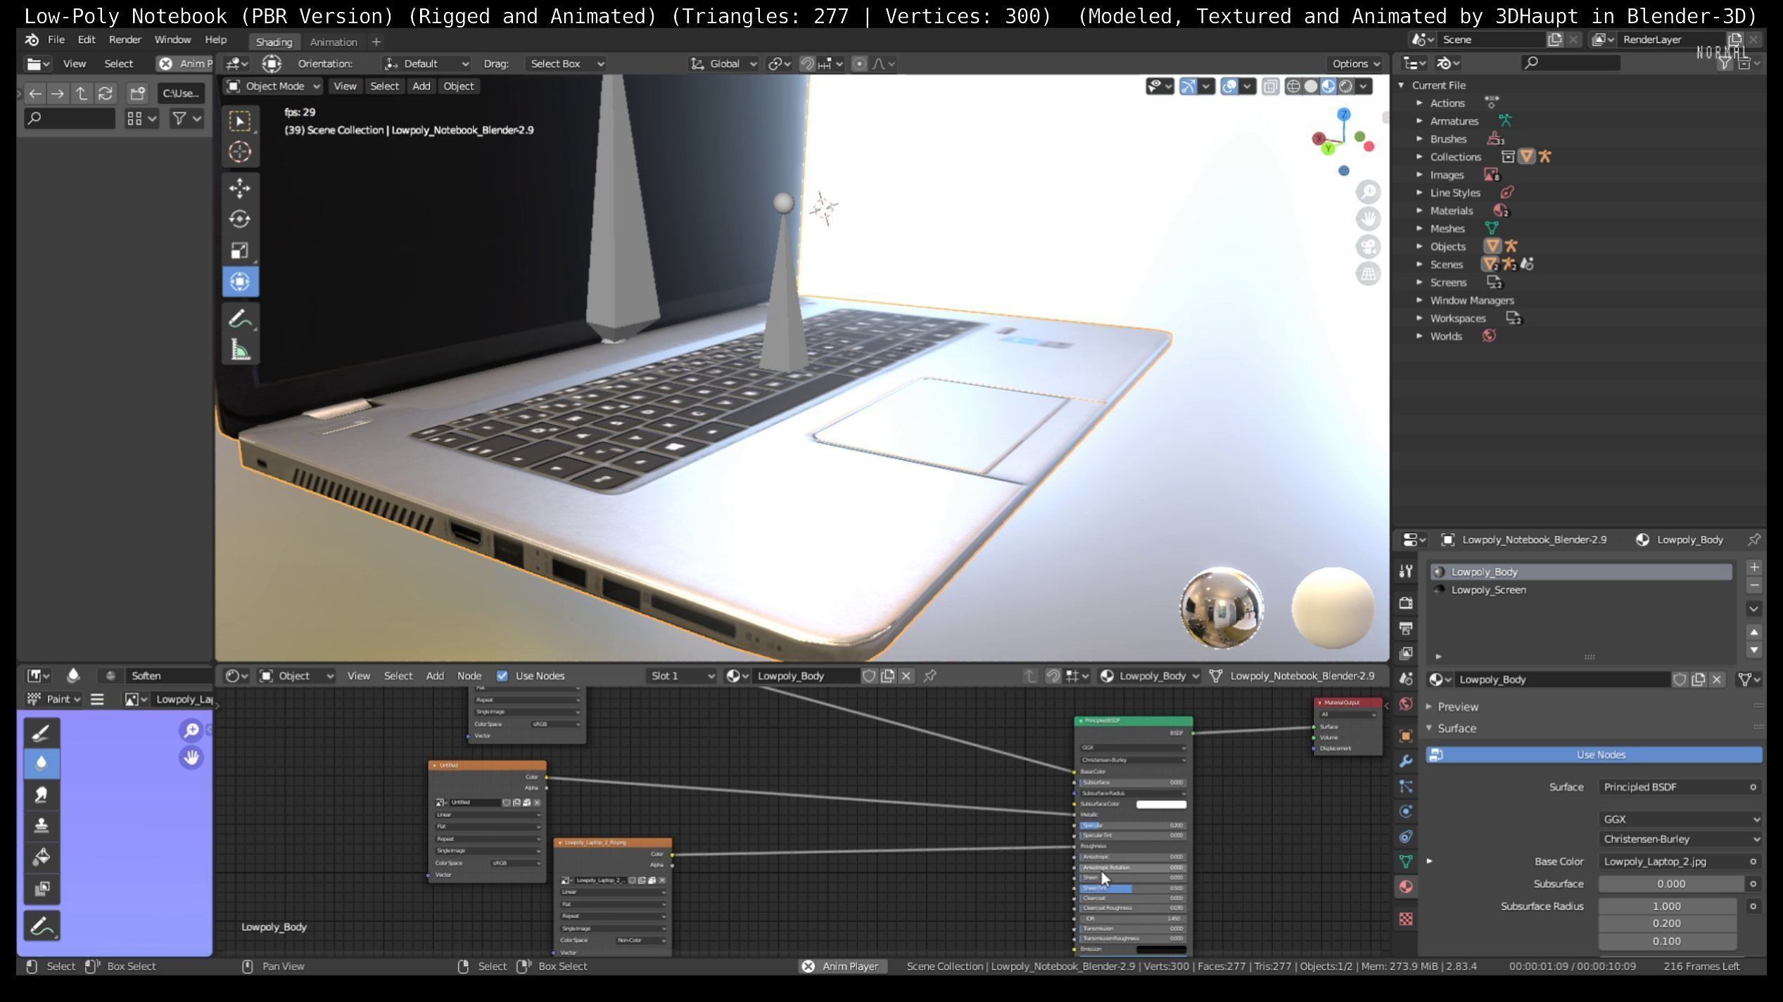Select the Scale tool icon
This screenshot has height=1002, width=1783.
pyautogui.click(x=240, y=250)
